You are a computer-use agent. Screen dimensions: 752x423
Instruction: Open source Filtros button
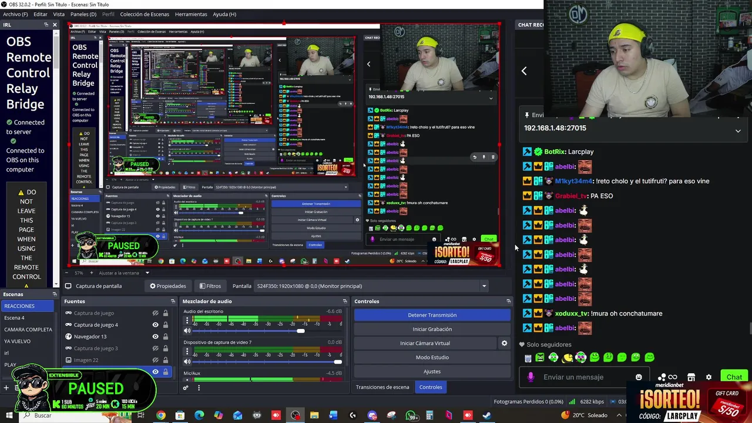[210, 286]
